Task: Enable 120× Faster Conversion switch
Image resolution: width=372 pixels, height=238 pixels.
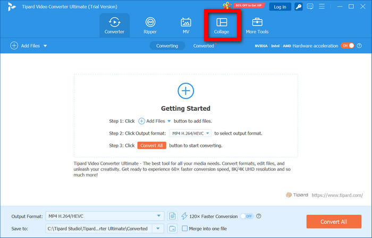Action: [x=246, y=216]
